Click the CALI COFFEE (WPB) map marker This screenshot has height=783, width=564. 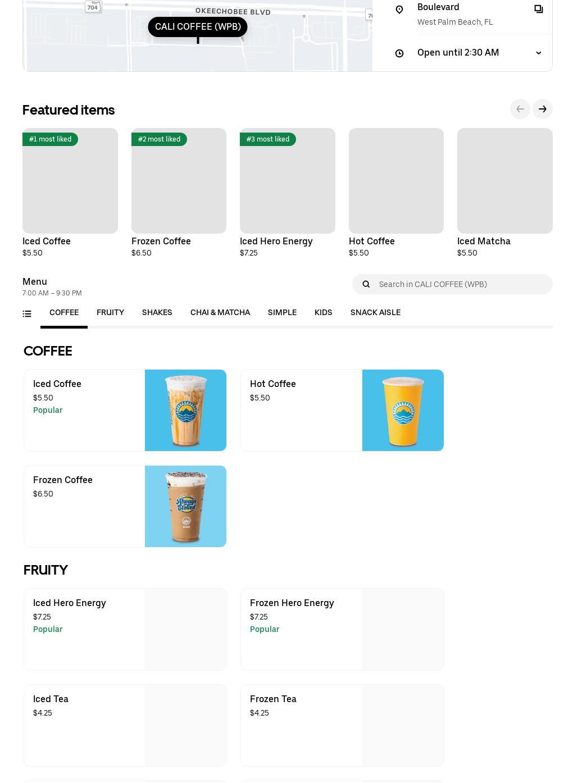[x=198, y=27]
